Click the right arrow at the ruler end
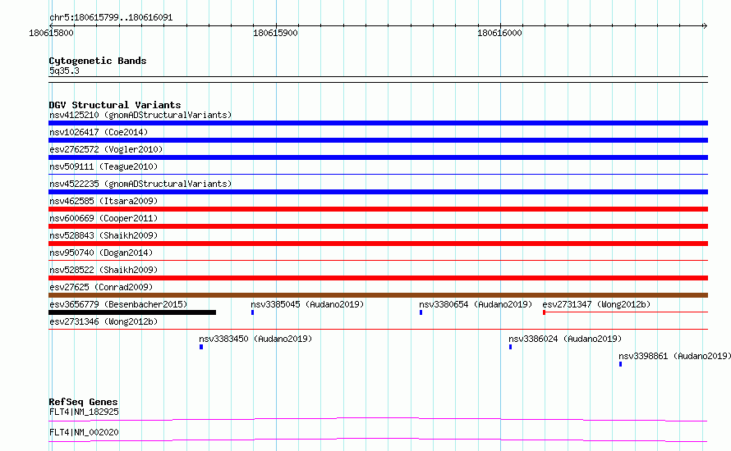 [705, 25]
